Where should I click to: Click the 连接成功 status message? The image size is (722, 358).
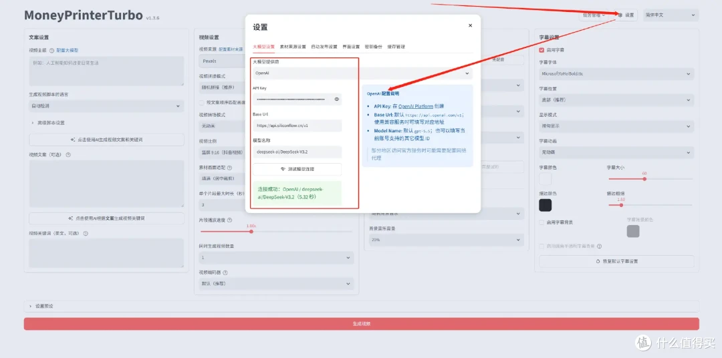pos(297,193)
